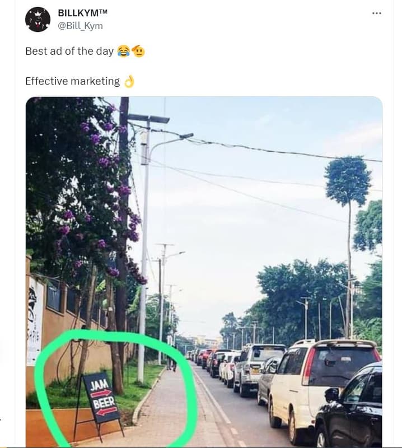Click the solar panel atop the street lamp
Viewport: 402px width, 448px height.
[x=149, y=118]
